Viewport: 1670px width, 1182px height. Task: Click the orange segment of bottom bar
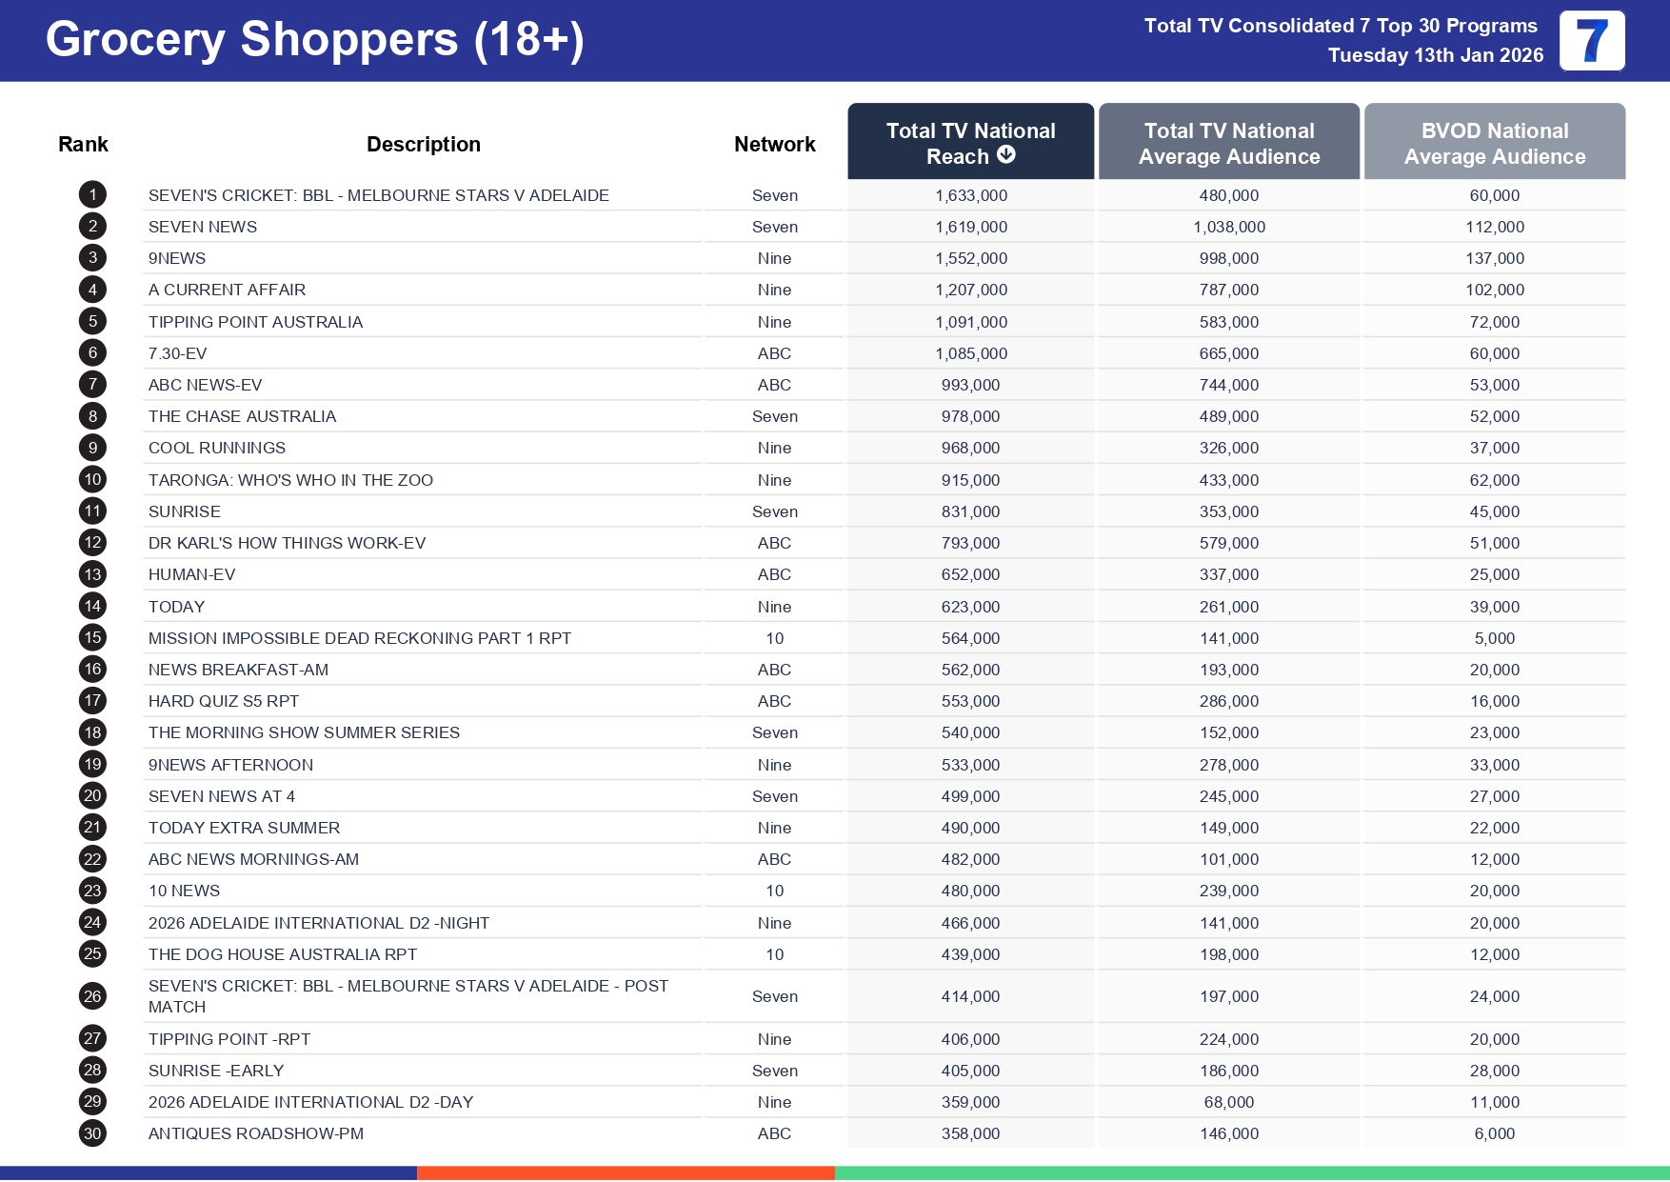point(626,1173)
